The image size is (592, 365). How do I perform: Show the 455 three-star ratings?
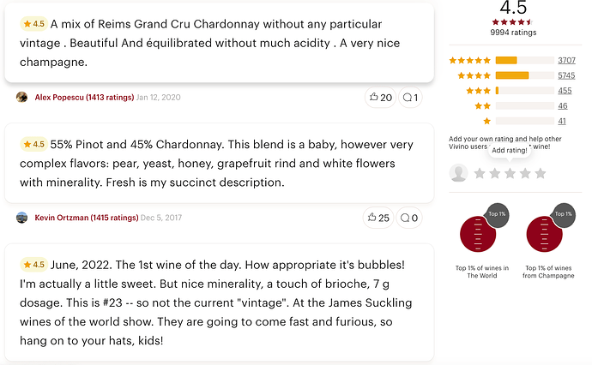(565, 91)
